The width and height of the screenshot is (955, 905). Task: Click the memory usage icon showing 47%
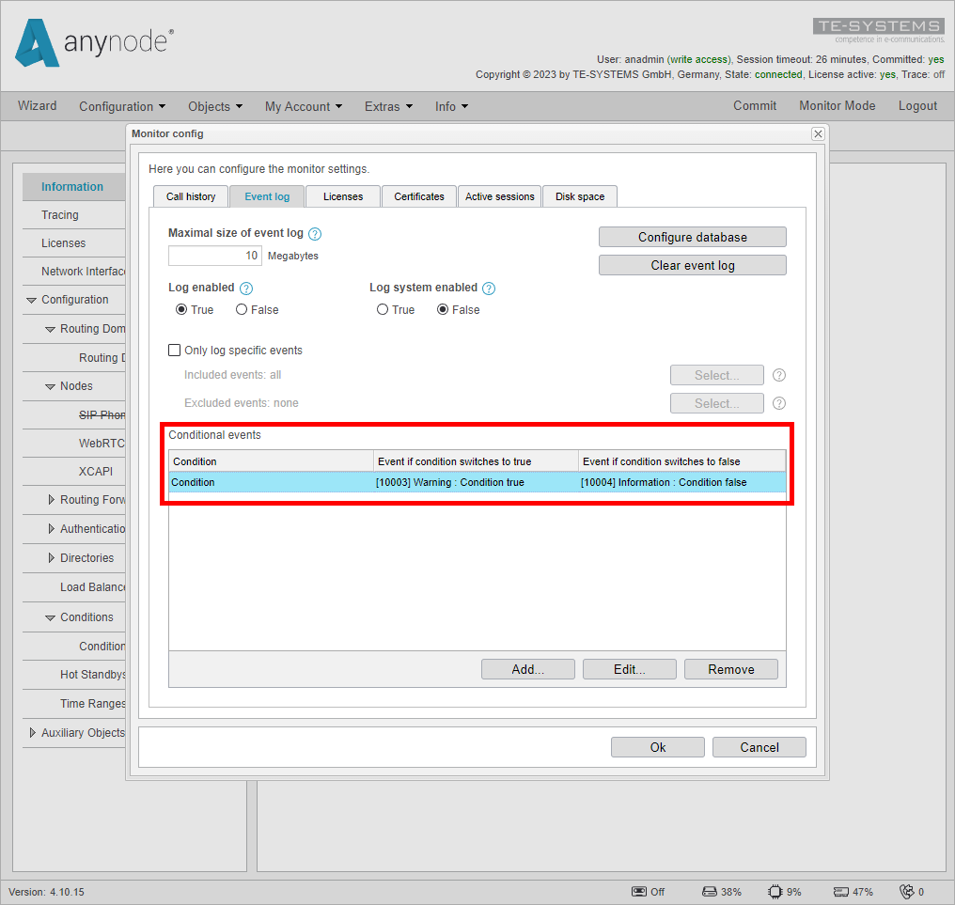click(x=839, y=891)
